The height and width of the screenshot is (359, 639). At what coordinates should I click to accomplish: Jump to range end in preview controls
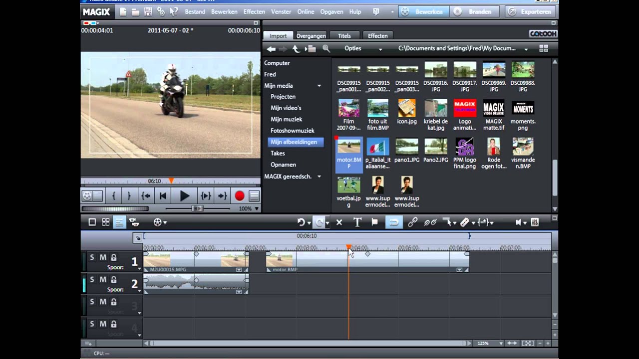click(x=223, y=196)
